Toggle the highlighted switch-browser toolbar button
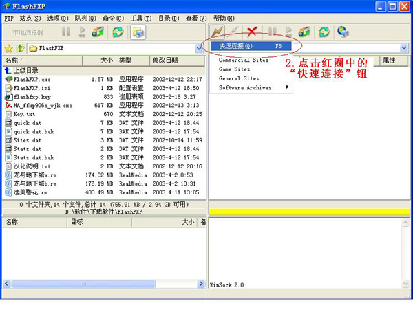The image size is (413, 314). [138, 32]
